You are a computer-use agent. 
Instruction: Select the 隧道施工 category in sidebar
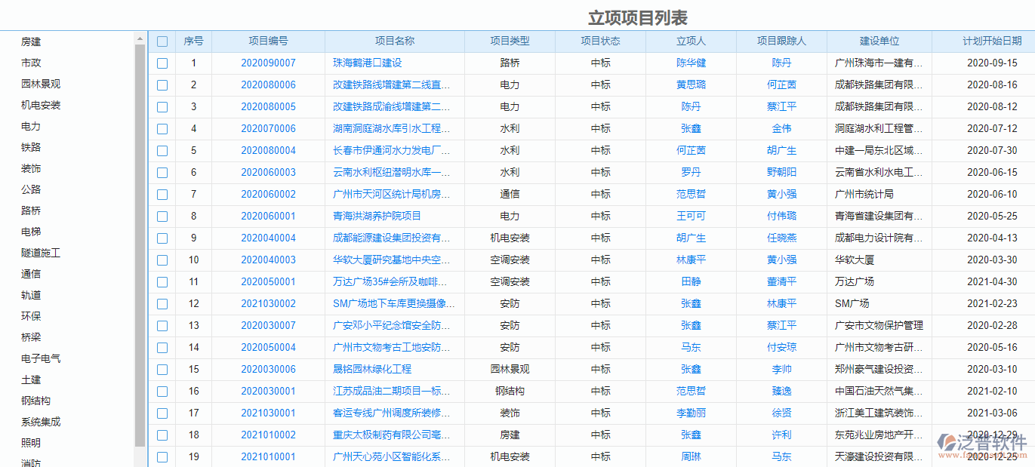click(x=41, y=253)
